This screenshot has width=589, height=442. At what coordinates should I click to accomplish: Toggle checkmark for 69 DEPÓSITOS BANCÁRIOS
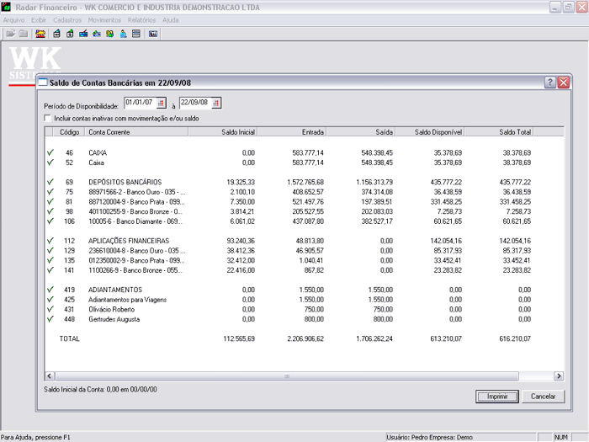[x=50, y=182]
